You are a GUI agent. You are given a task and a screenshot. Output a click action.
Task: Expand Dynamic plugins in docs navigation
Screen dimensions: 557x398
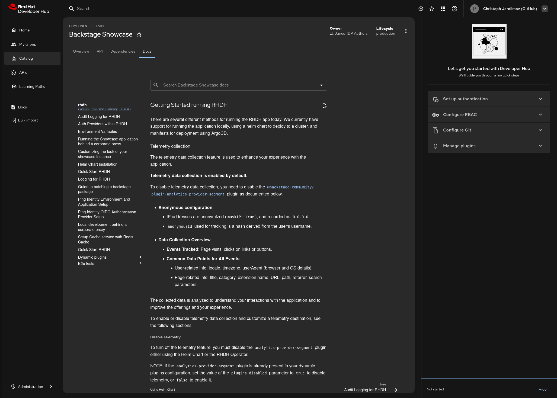point(140,257)
